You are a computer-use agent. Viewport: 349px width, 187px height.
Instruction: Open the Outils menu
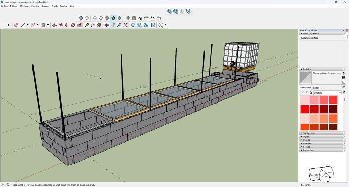[x=55, y=6]
